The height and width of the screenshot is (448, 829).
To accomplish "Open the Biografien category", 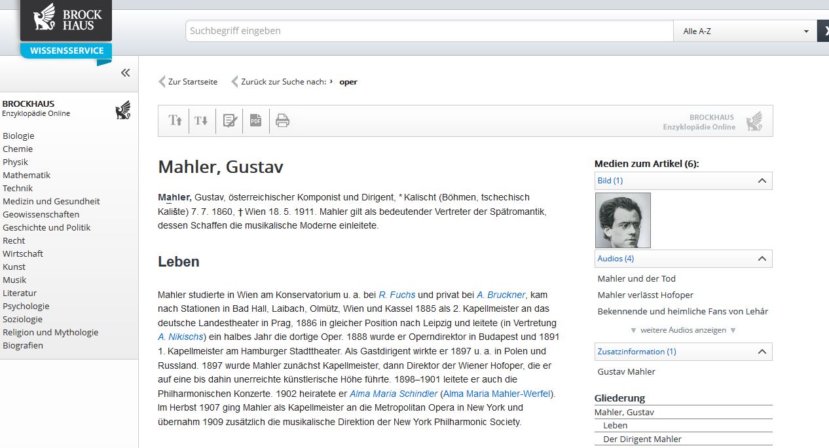I will [23, 345].
